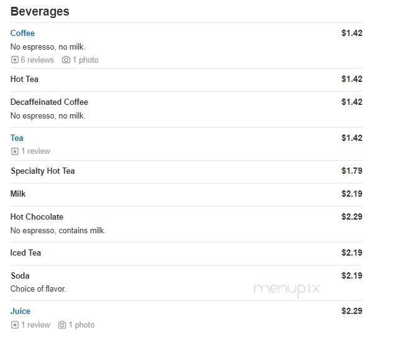The height and width of the screenshot is (340, 398).
Task: Click the review star icon under Tea
Action: 15,151
